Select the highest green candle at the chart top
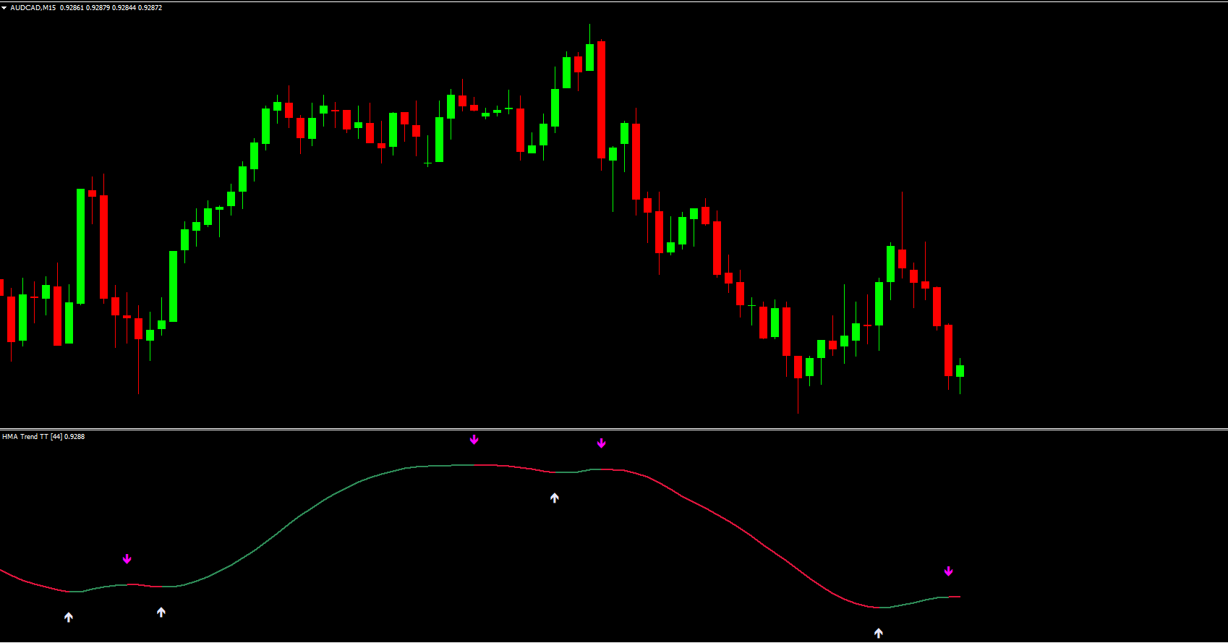 590,57
